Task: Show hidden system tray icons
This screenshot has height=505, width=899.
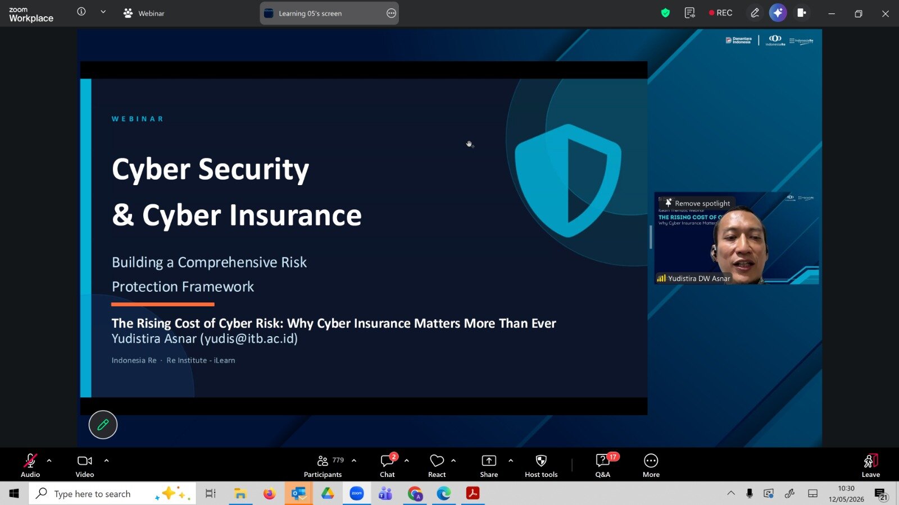Action: (731, 493)
